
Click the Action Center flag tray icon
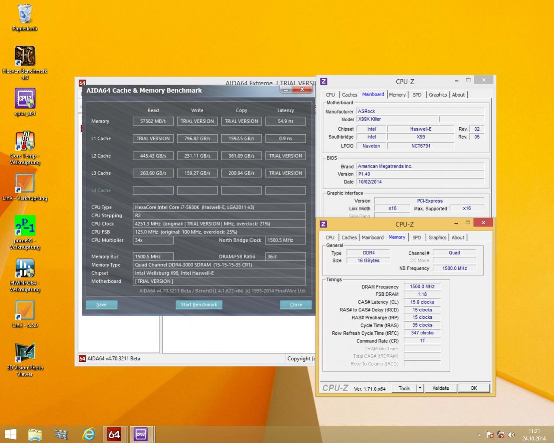(x=490, y=435)
